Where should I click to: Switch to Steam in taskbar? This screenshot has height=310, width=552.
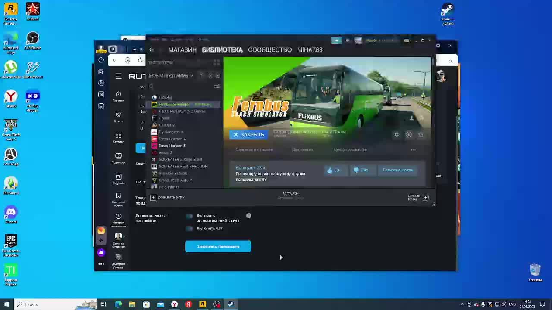(x=231, y=304)
